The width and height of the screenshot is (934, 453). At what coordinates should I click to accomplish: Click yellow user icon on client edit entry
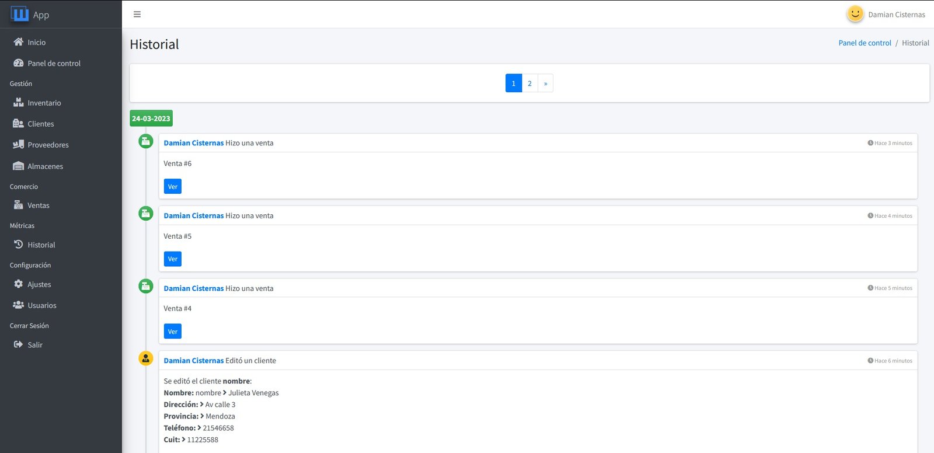click(x=146, y=358)
